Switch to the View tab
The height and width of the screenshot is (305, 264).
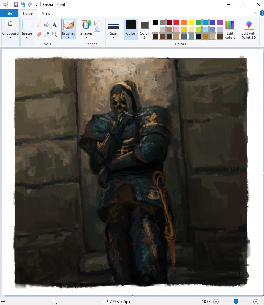[x=46, y=13]
